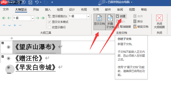Select the 大纲显示 tab

[x=21, y=10]
